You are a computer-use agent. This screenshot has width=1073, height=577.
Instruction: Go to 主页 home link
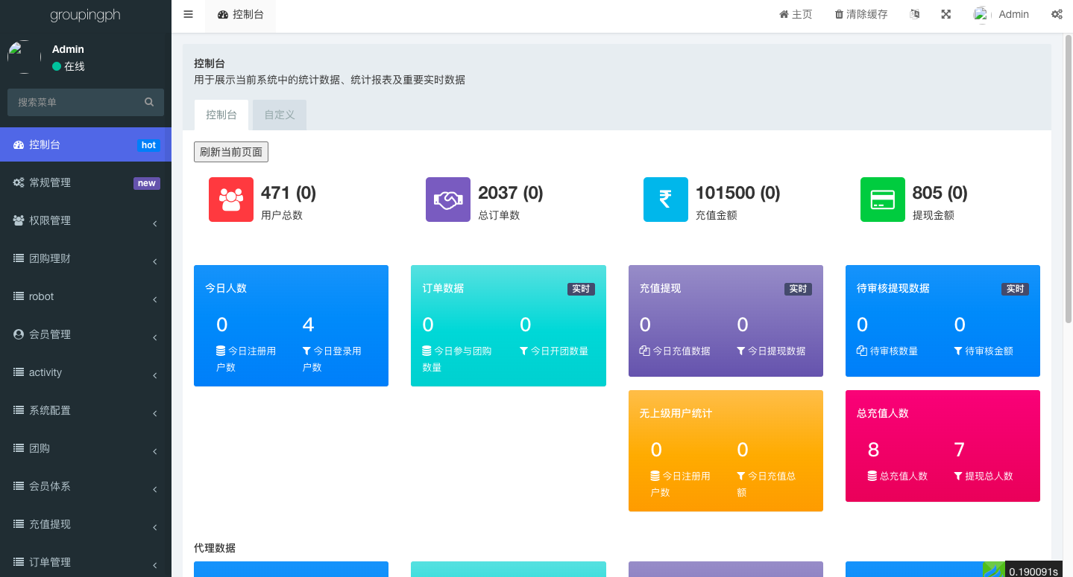(x=796, y=15)
